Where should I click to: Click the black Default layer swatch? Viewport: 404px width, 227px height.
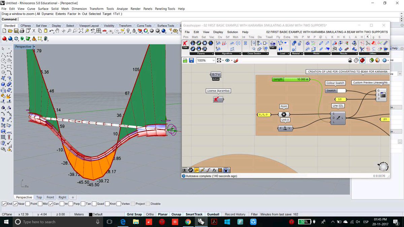[91, 214]
